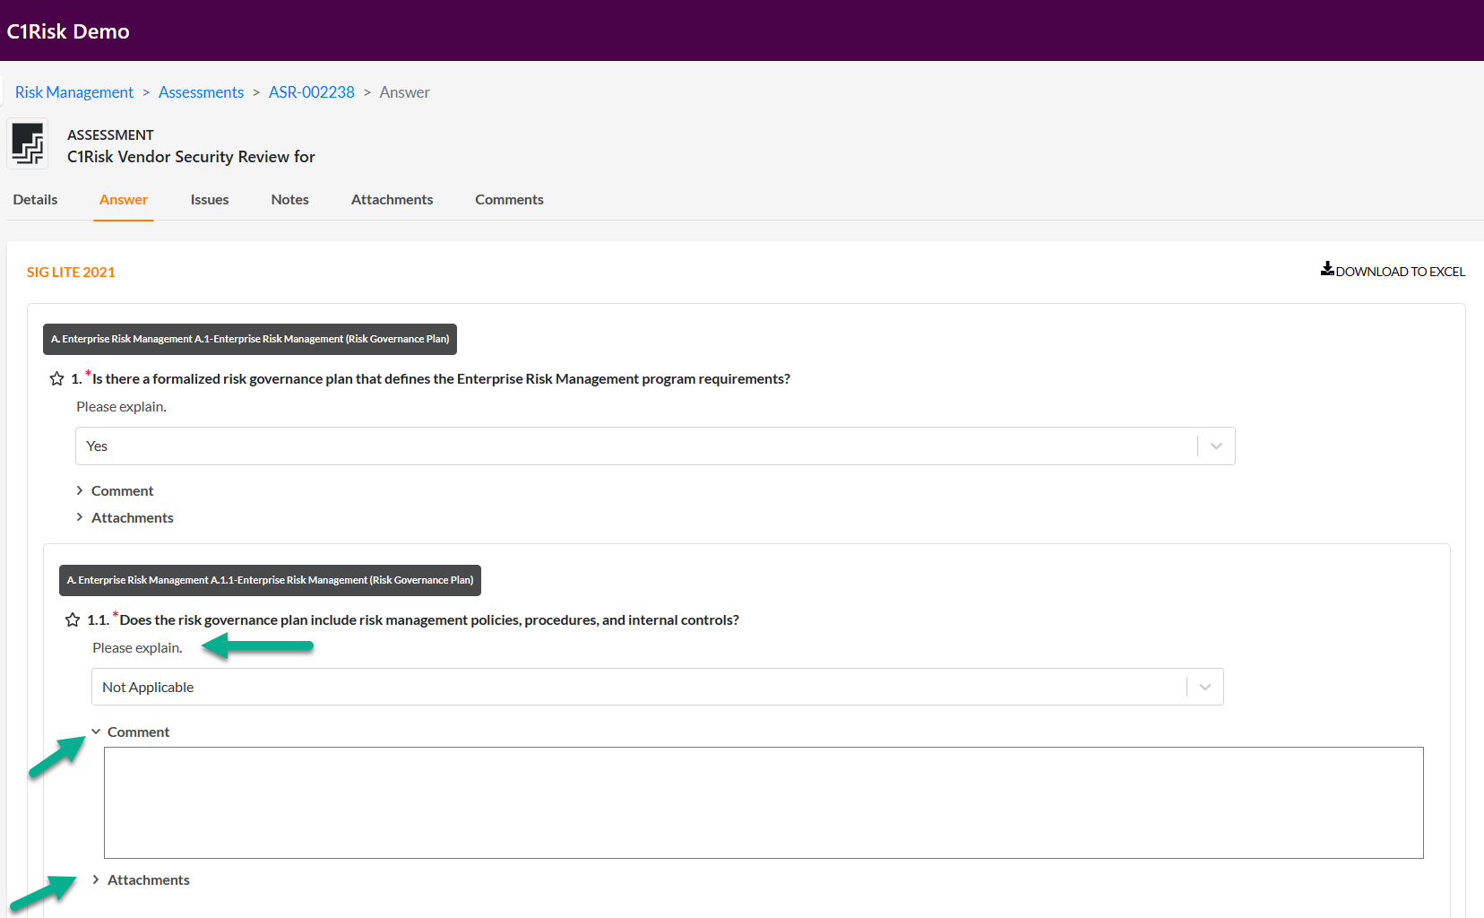This screenshot has width=1484, height=918.
Task: Click 'Please explain.' under question 1
Action: click(x=121, y=407)
